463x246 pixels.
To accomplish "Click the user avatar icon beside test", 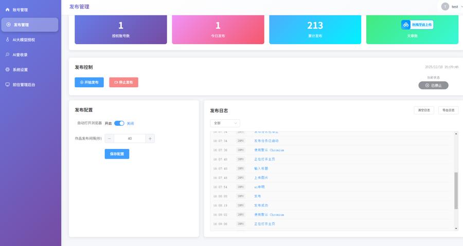I will point(445,7).
